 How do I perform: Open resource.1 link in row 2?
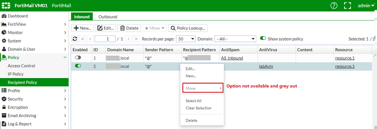[345, 66]
